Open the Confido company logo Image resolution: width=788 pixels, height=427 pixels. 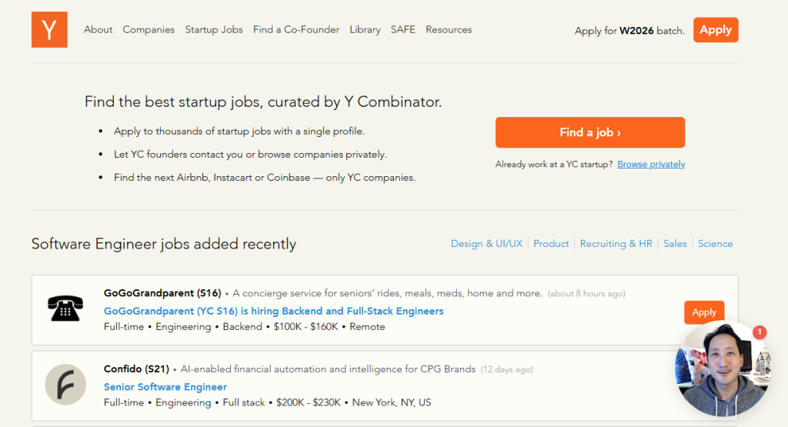tap(65, 385)
